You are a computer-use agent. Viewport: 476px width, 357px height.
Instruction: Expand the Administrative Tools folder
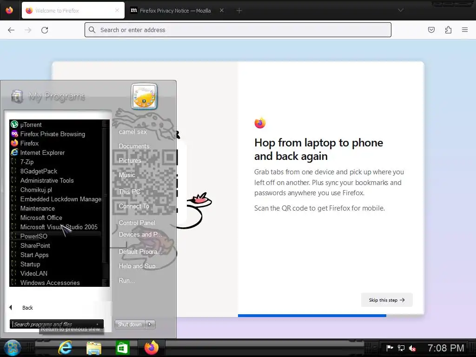click(x=56, y=180)
